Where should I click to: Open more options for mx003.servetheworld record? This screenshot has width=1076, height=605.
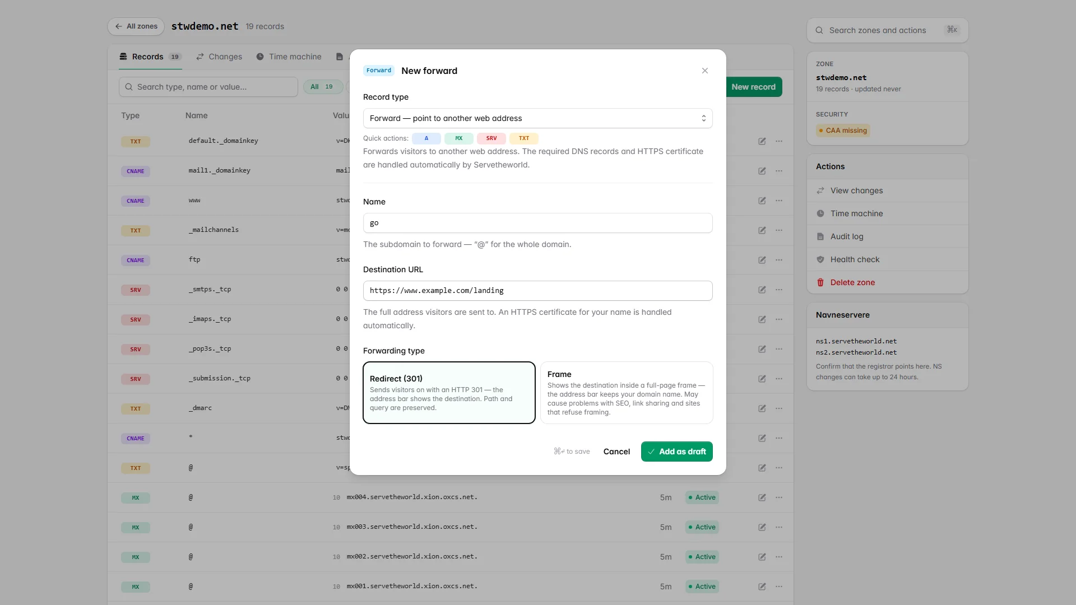coord(778,527)
